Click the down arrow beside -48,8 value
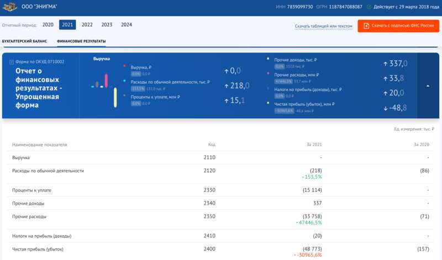The height and width of the screenshot is (260, 442). click(385, 108)
